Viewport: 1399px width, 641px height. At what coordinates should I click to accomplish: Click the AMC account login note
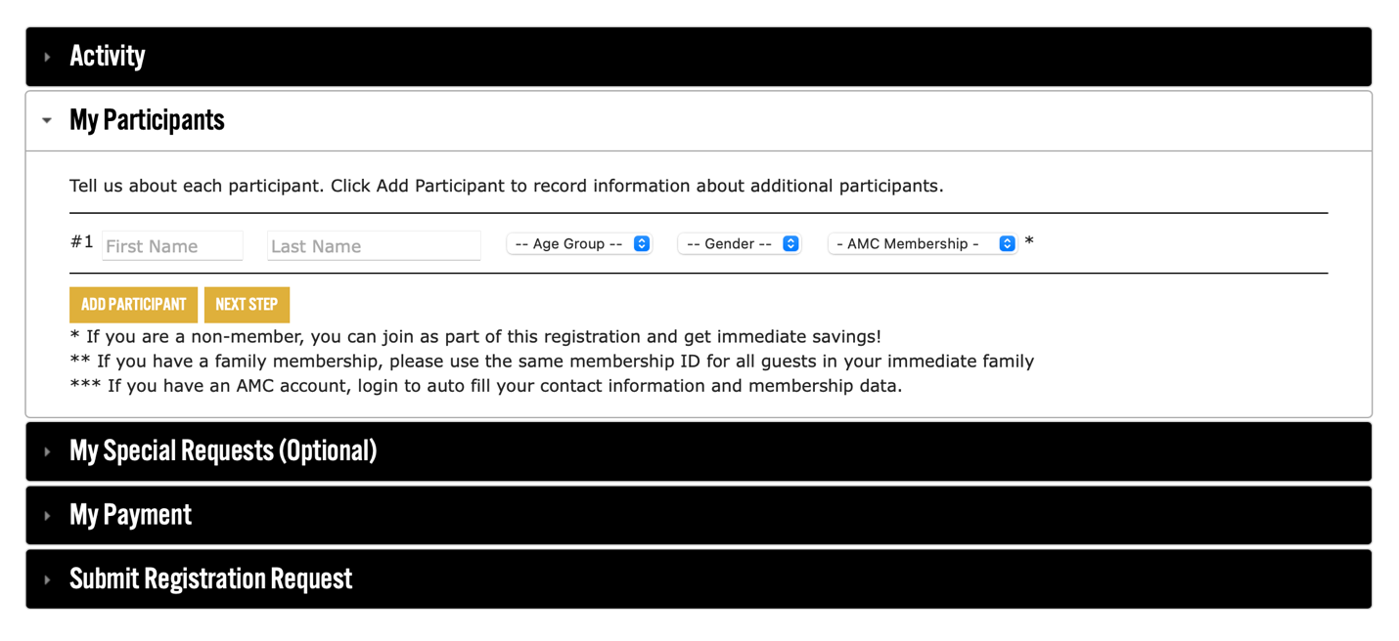tap(486, 386)
